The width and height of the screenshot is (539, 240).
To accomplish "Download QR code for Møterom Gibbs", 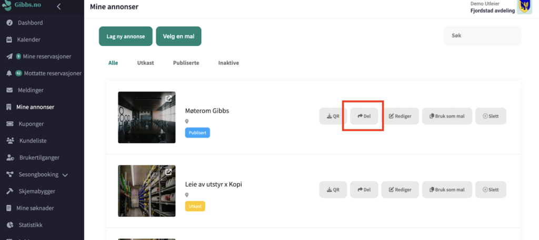I will click(333, 116).
